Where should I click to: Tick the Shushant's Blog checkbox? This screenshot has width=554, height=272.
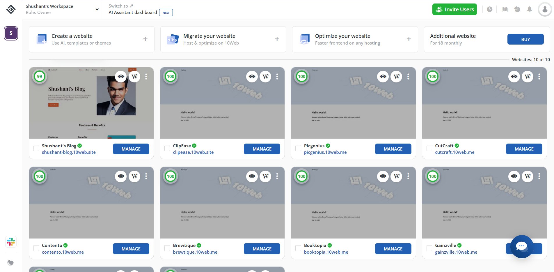36,149
